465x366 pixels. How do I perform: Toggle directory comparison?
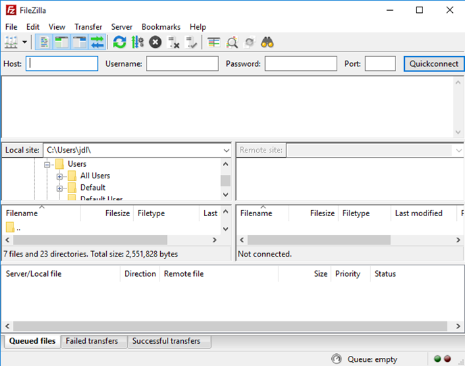pyautogui.click(x=232, y=42)
